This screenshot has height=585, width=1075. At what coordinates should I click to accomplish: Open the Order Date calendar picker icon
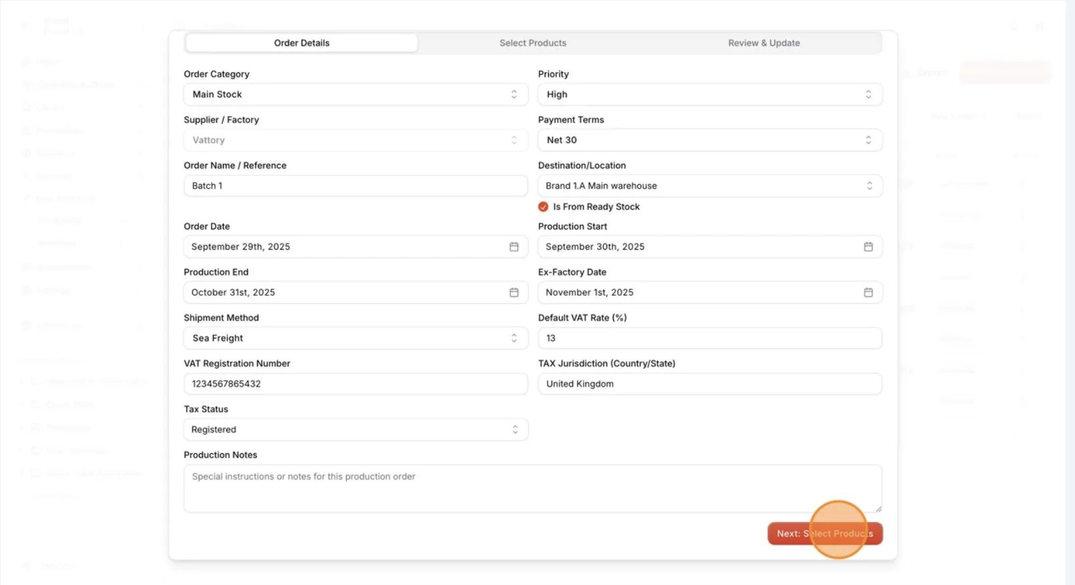(514, 247)
